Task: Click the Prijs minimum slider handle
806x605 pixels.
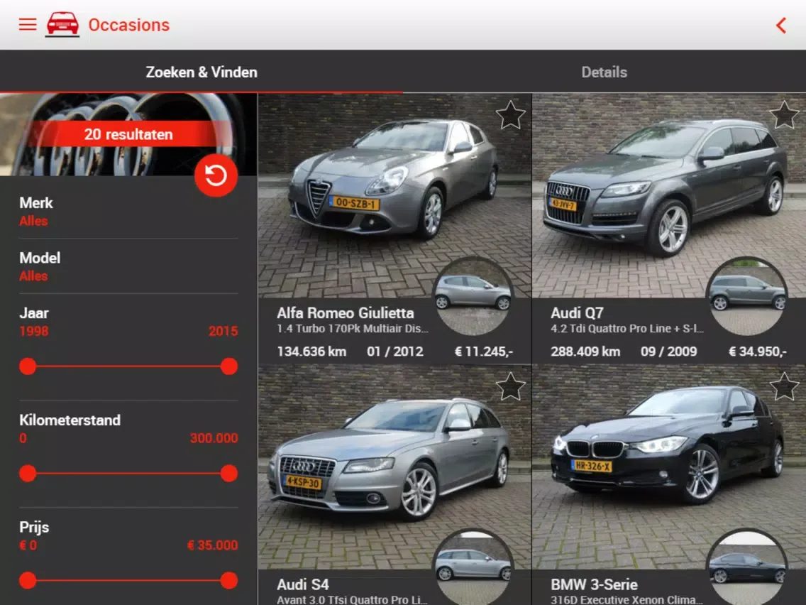Action: (x=28, y=580)
